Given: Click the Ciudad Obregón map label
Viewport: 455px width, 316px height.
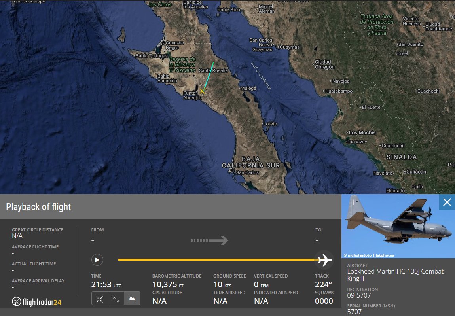Looking at the screenshot, I should 325,64.
